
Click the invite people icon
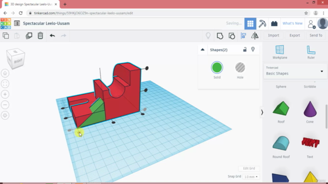[312, 24]
